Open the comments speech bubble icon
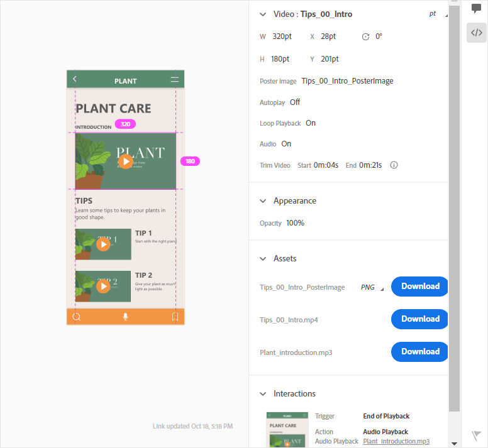Screen dimensions: 488x448 (x=476, y=8)
